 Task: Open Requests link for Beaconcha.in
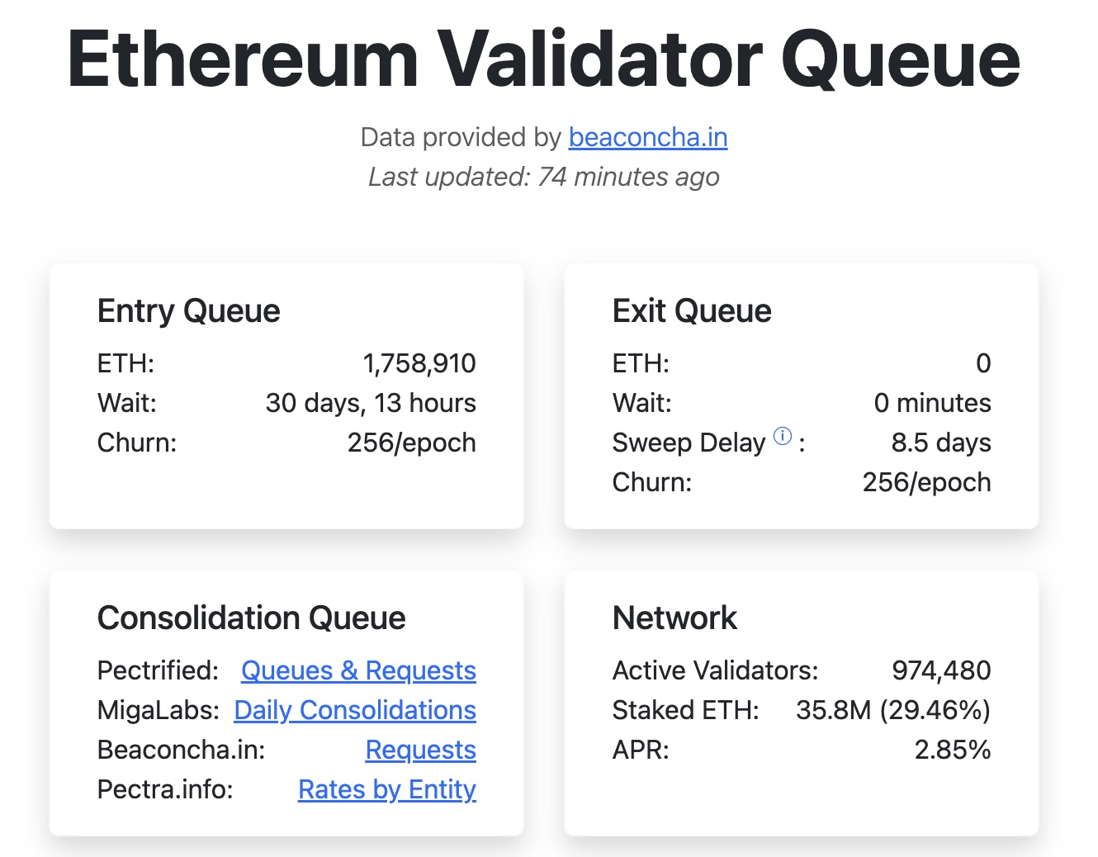pos(420,750)
